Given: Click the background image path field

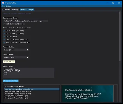Looking at the screenshot, I should (25, 21).
